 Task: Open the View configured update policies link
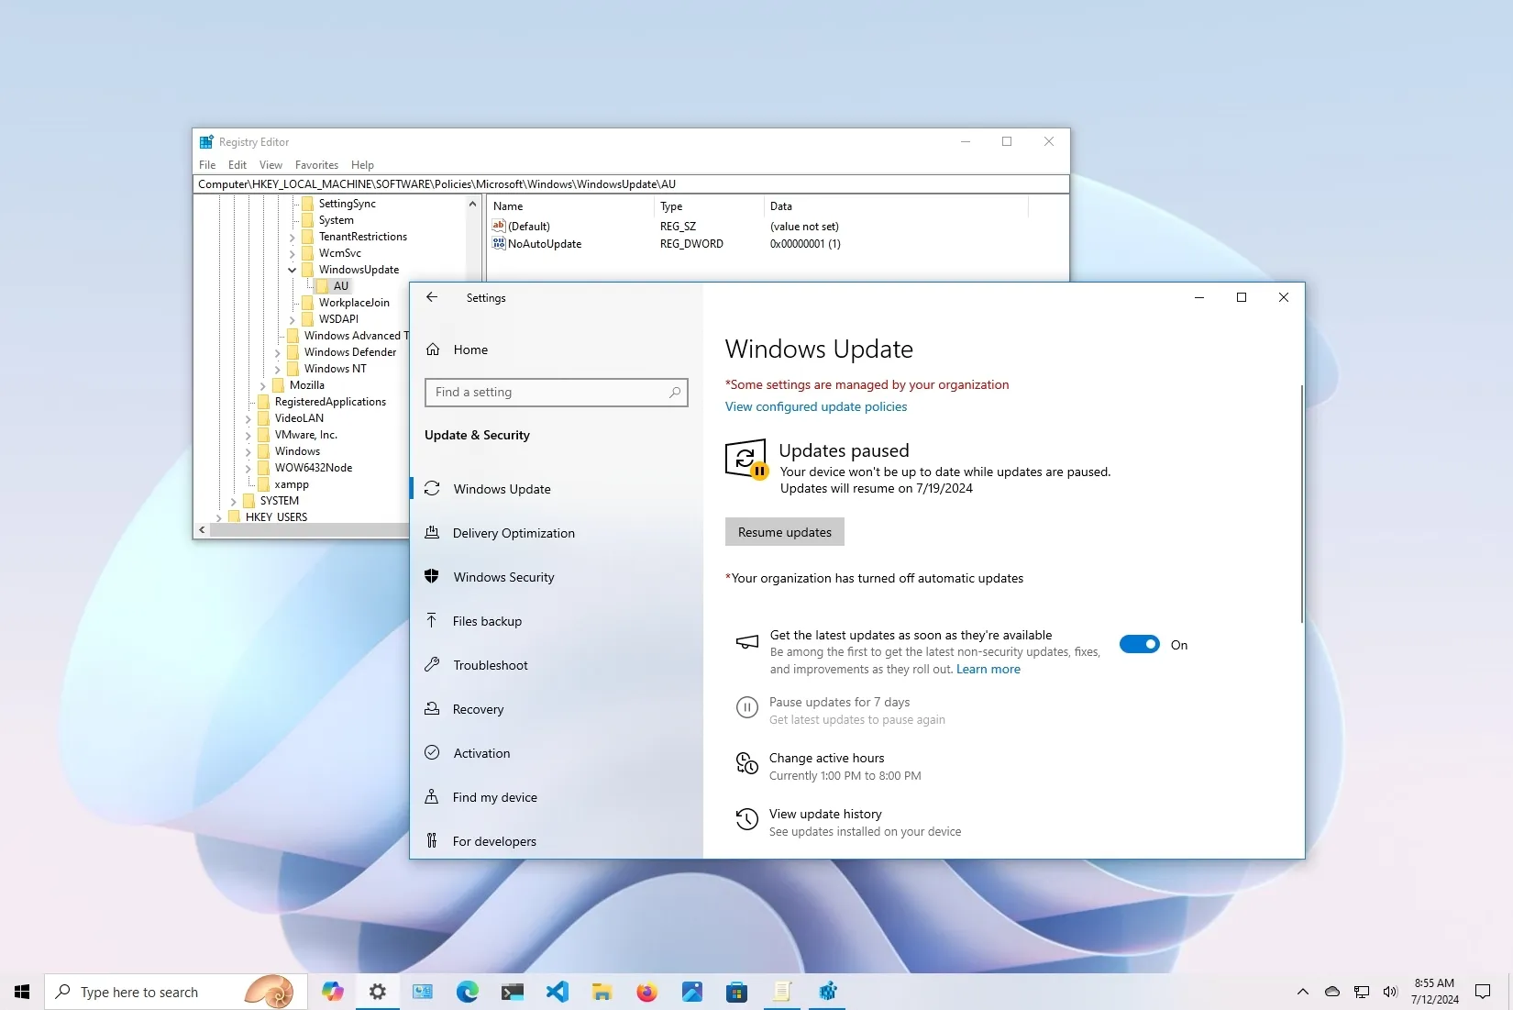coord(814,406)
